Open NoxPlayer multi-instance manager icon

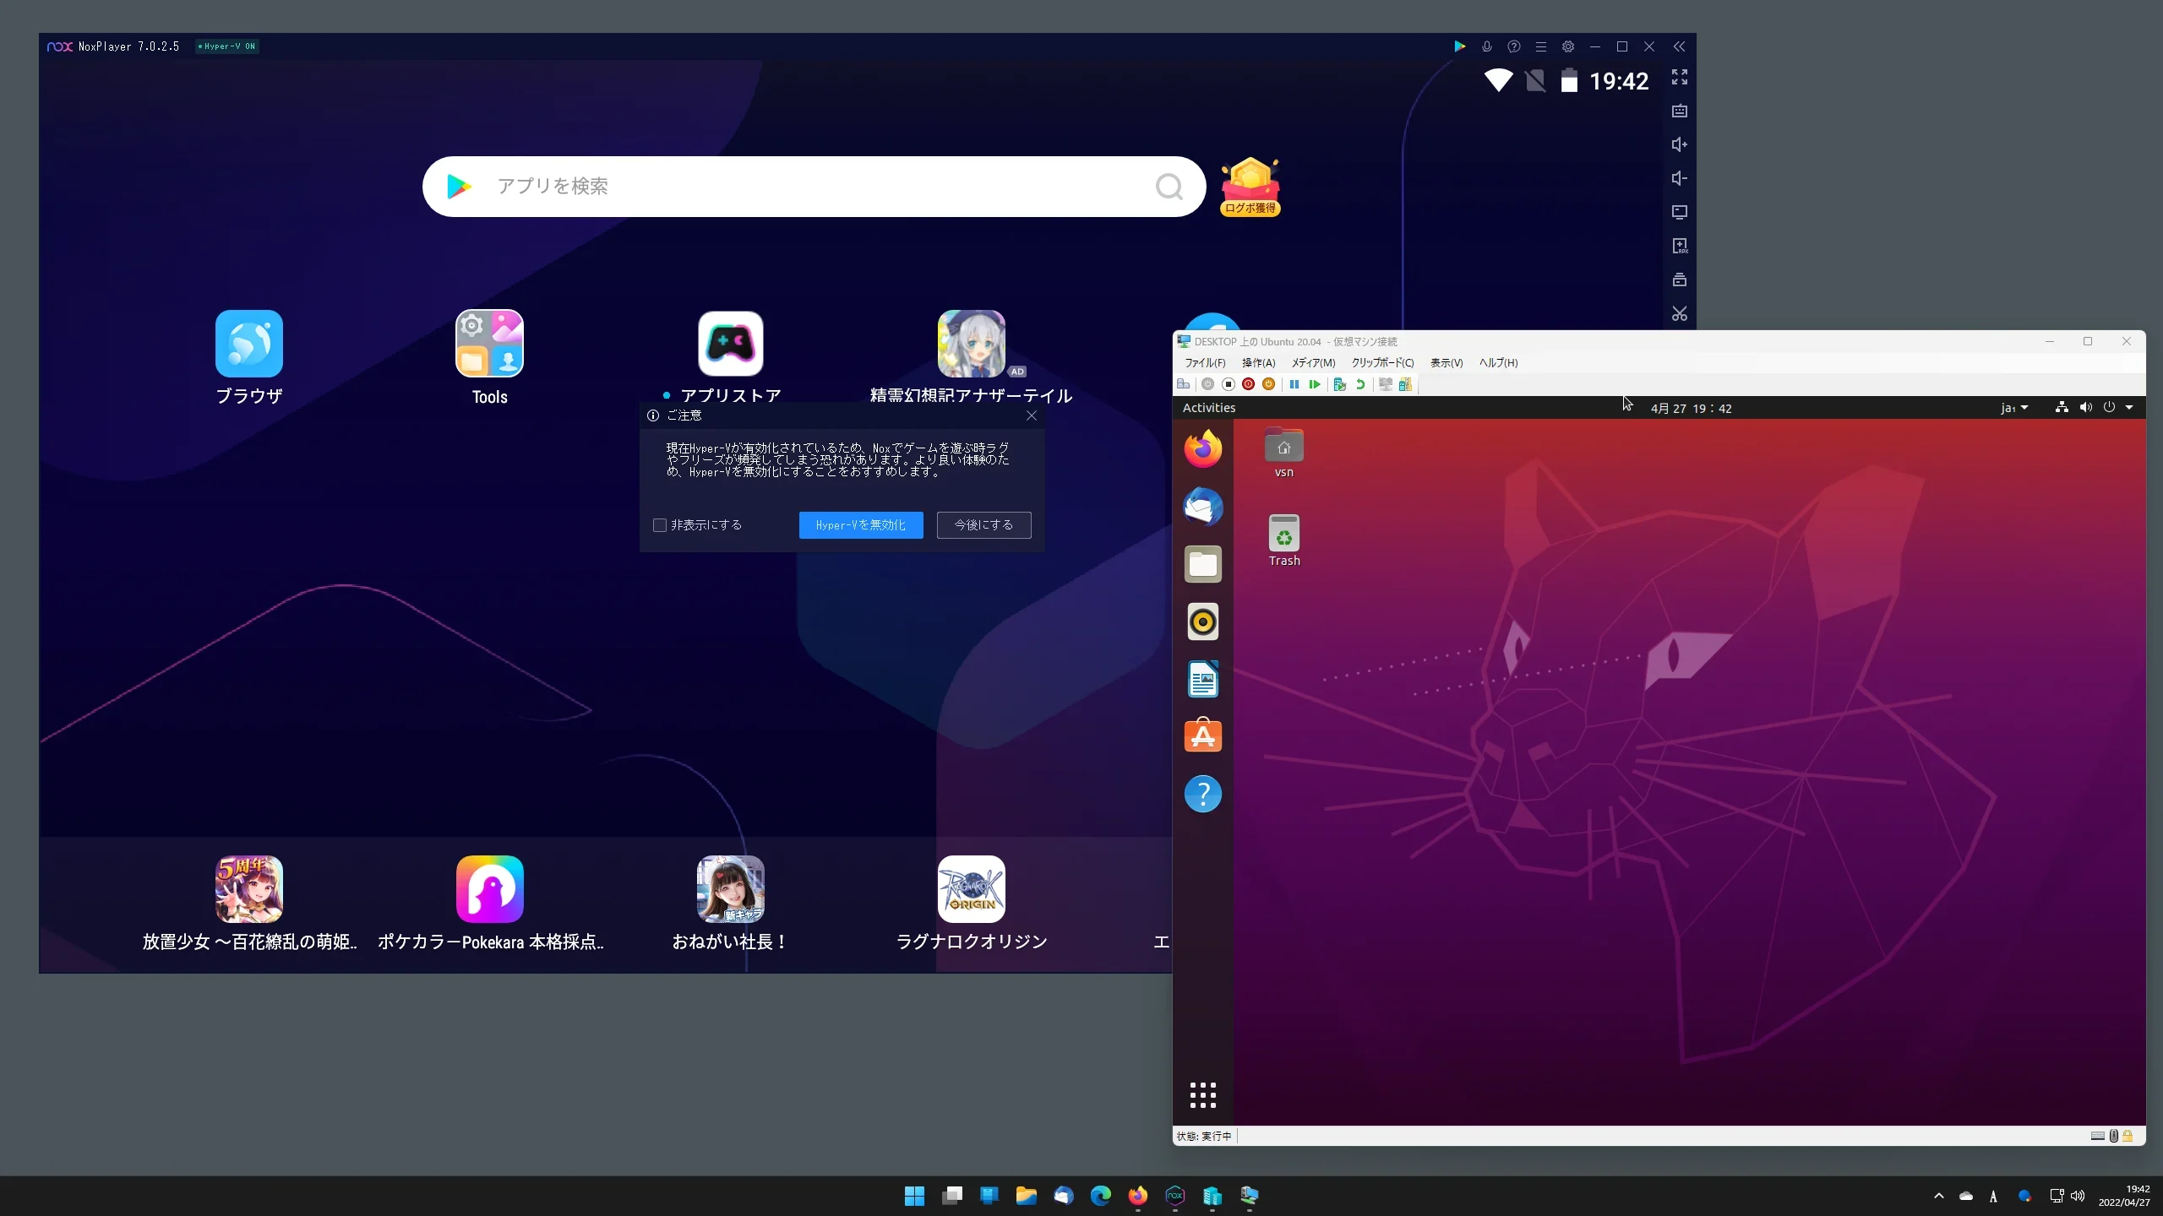(1680, 280)
